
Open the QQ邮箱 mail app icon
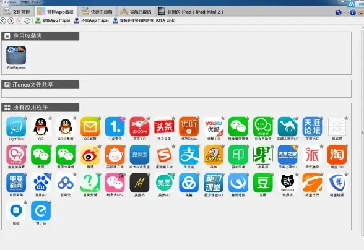click(90, 126)
